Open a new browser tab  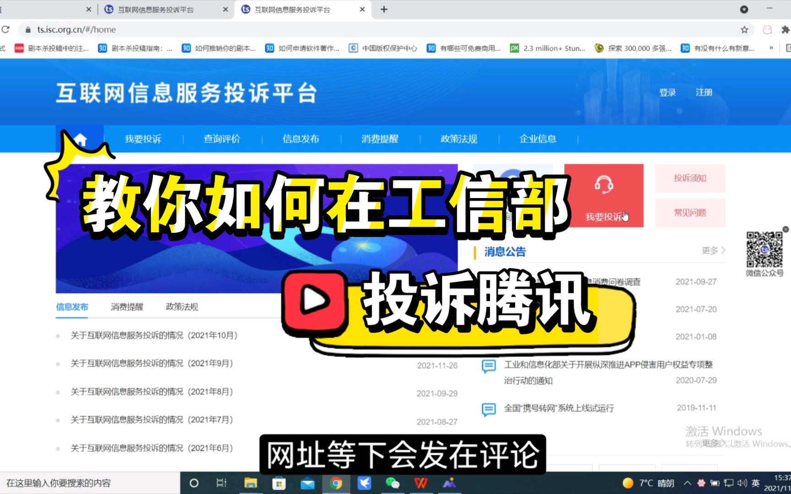(384, 10)
